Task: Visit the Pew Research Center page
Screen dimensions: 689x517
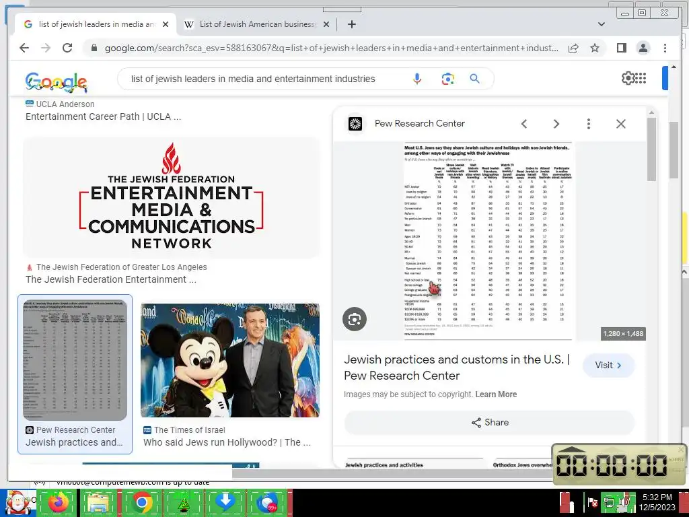Action: [x=608, y=366]
